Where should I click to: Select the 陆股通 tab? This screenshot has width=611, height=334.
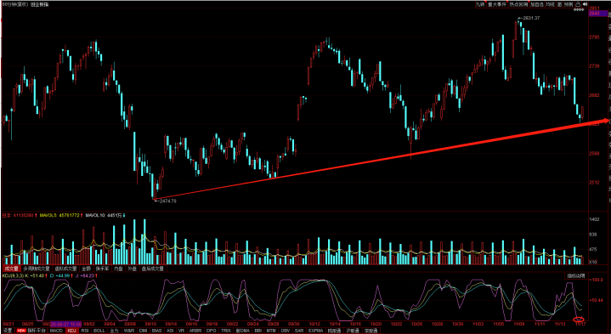[334, 331]
